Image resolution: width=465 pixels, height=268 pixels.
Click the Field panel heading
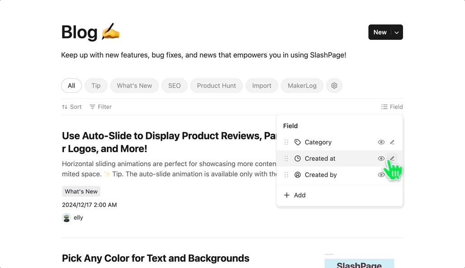click(x=290, y=126)
